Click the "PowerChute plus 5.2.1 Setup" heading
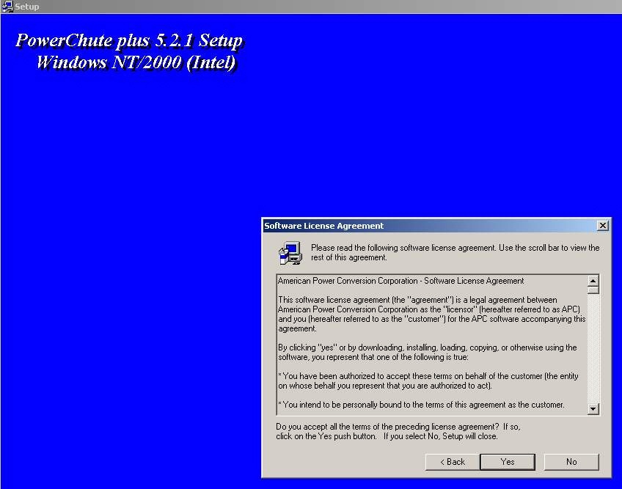 point(129,41)
